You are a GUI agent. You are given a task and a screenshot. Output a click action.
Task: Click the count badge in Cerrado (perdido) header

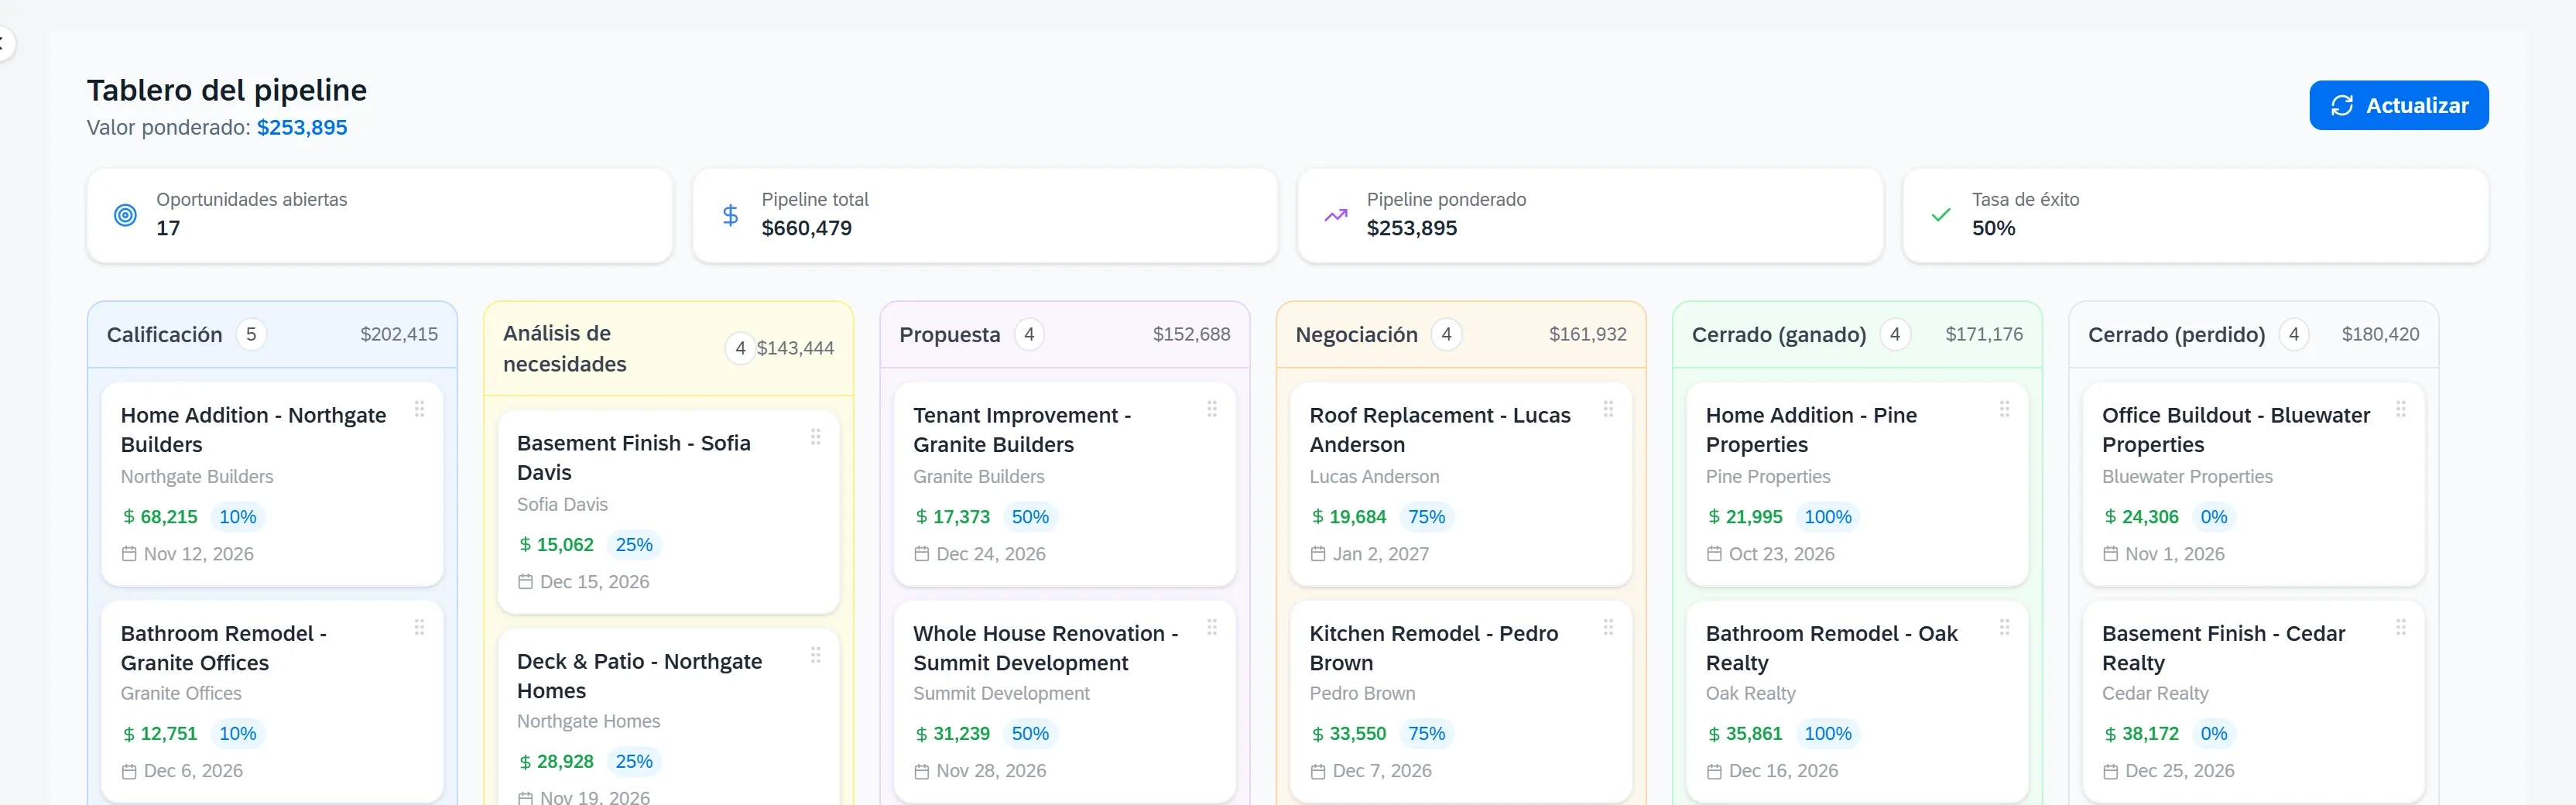[2293, 335]
